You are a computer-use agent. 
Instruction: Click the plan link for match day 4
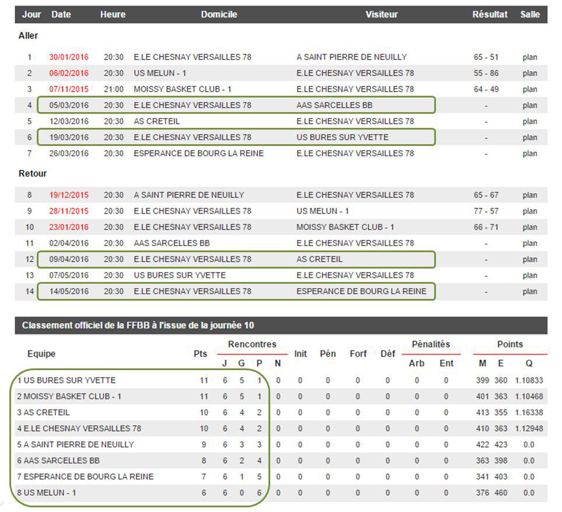point(529,106)
